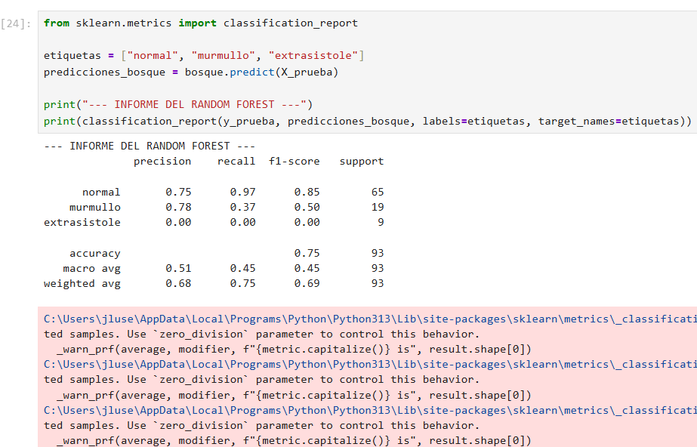Click the weighted avg f1-score value 0.69
The height and width of the screenshot is (447, 697).
pyautogui.click(x=307, y=283)
